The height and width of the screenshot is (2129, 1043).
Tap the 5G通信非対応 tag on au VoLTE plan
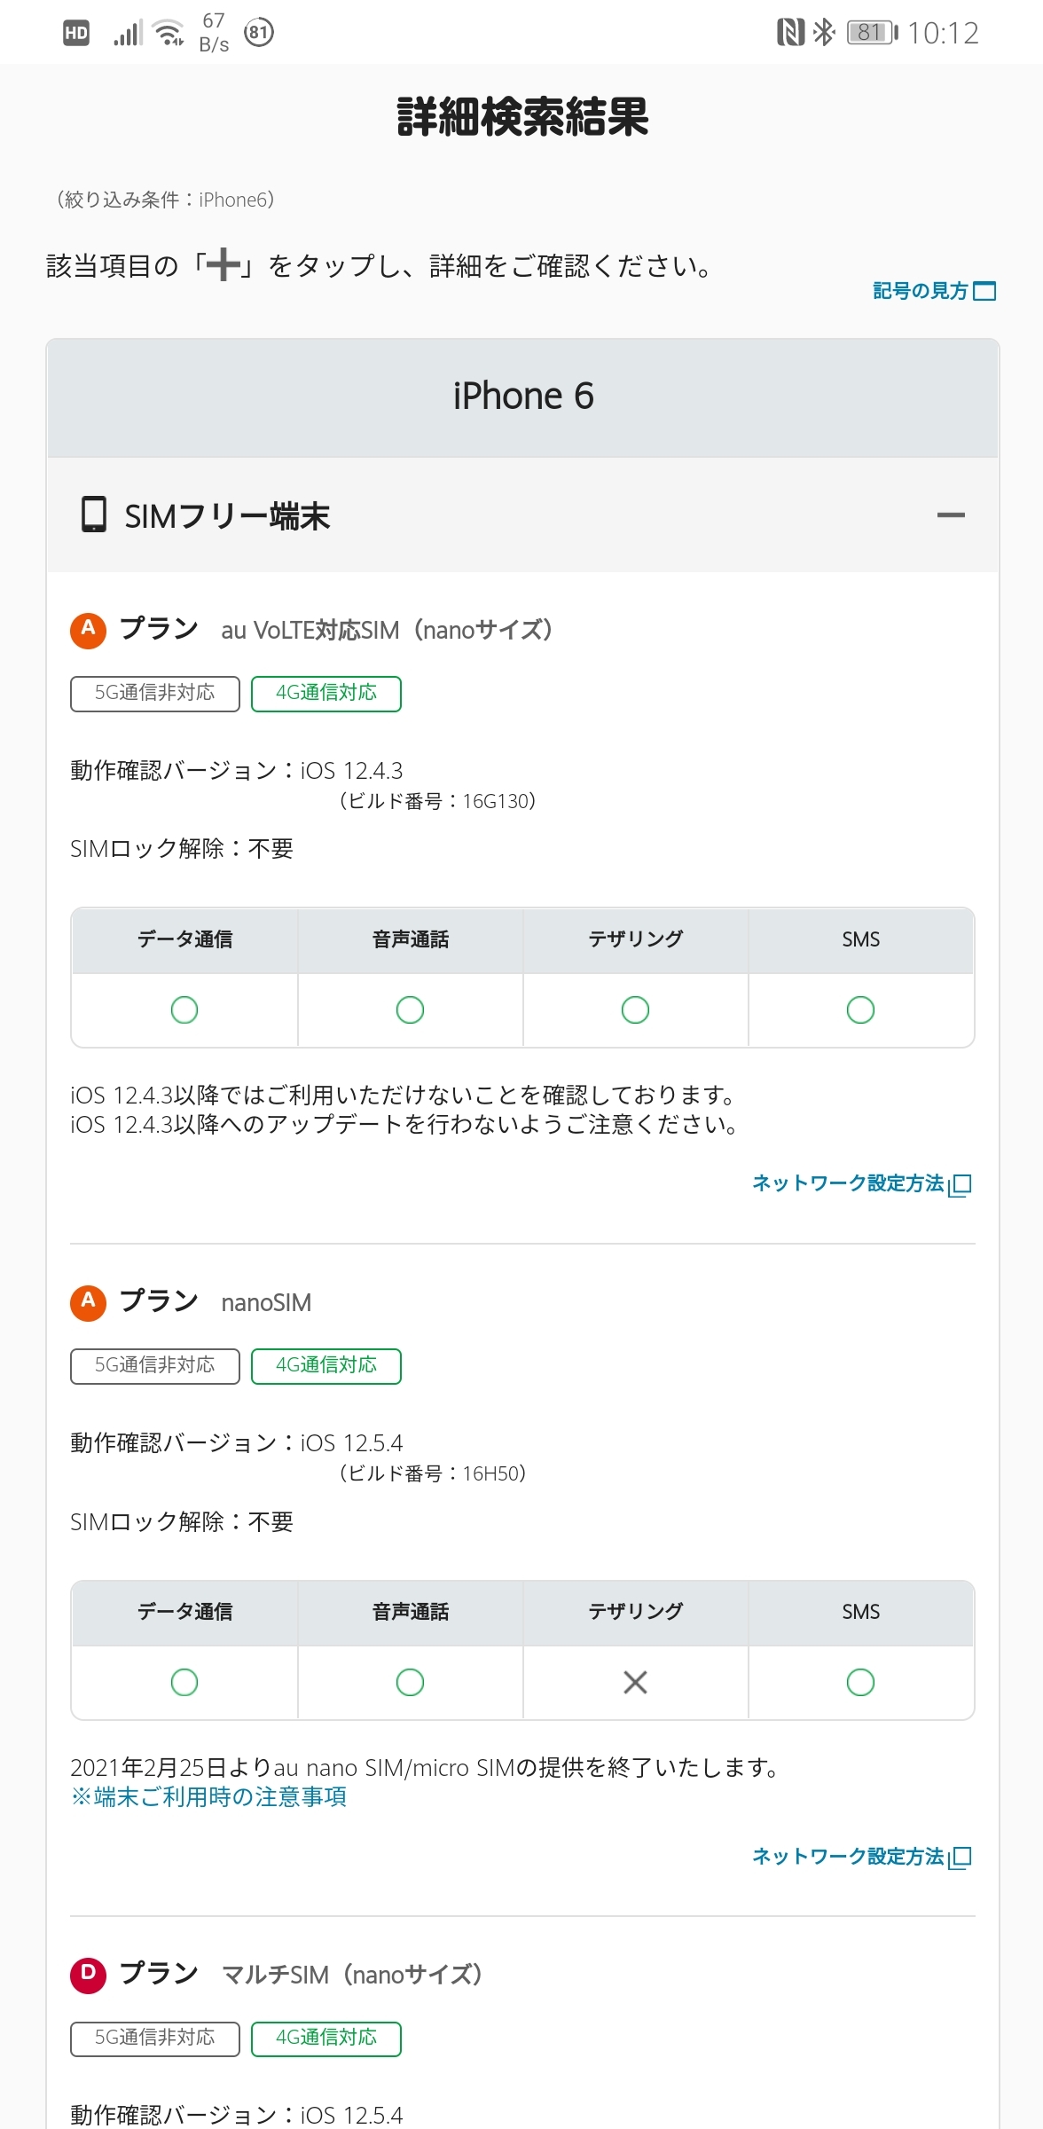[x=155, y=694]
